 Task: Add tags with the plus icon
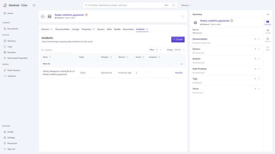(x=255, y=79)
